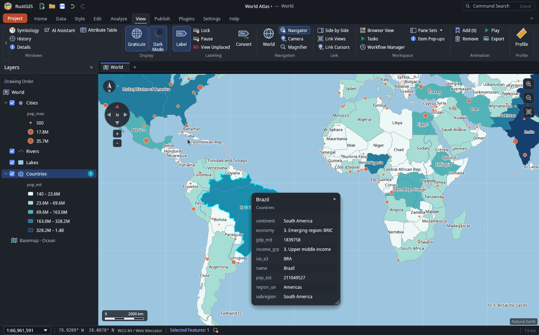Click the Link Cursors tool
This screenshot has height=335, width=539.
click(334, 47)
